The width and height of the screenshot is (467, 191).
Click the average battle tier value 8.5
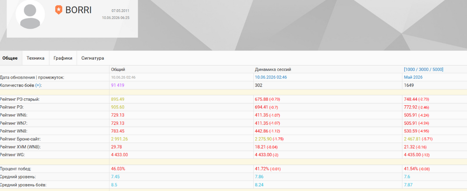click(114, 185)
